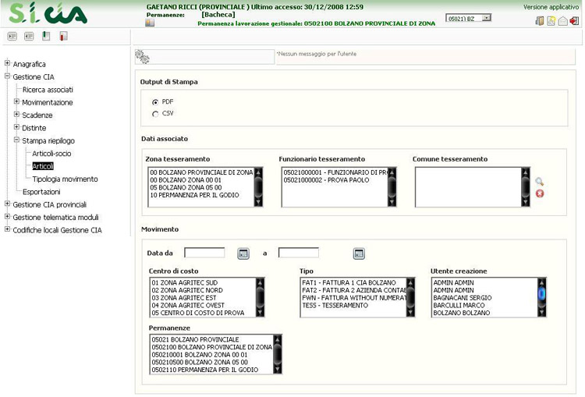Viewport: 585px width, 397px height.
Task: Select 05 CENTRO DI COSTO DI PROVA
Action: pos(198,313)
